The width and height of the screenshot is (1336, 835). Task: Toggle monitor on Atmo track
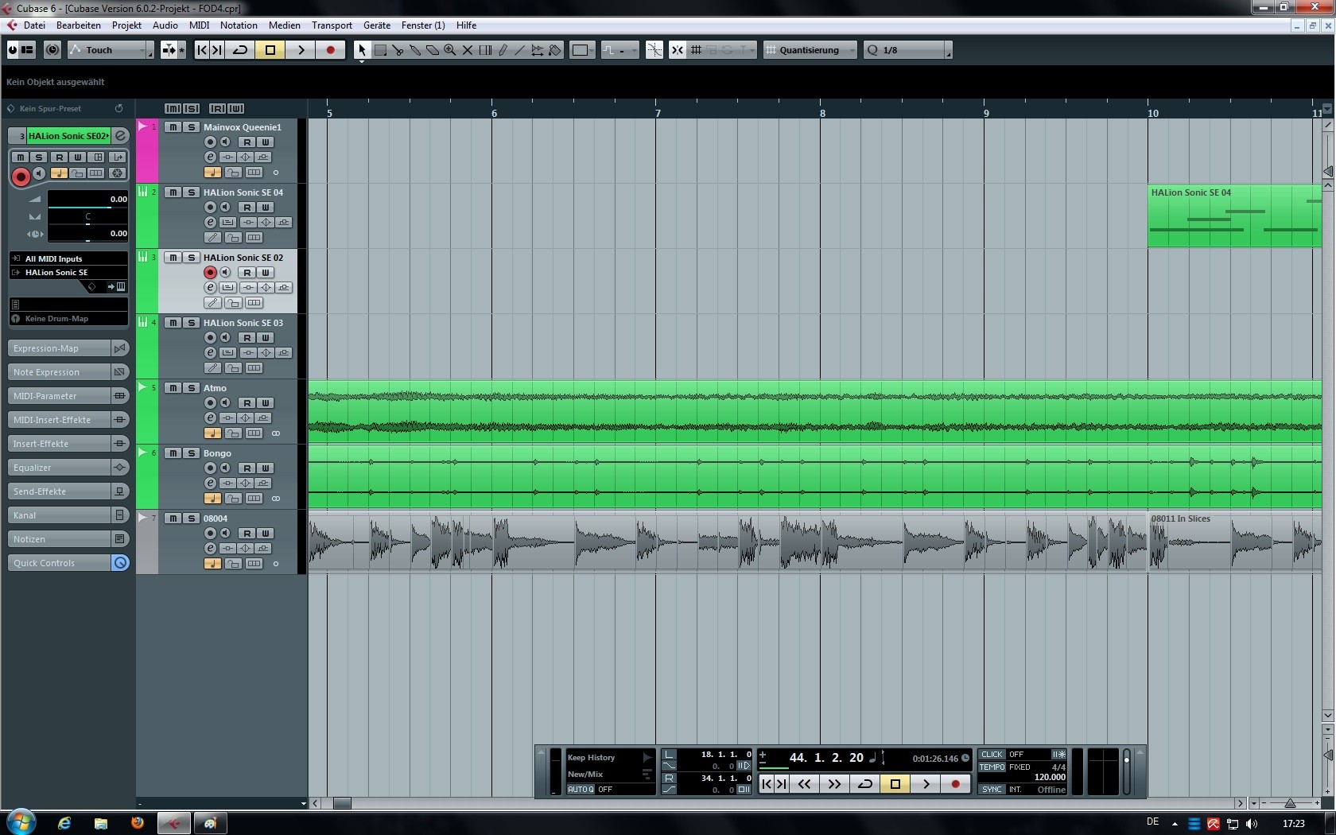(225, 403)
